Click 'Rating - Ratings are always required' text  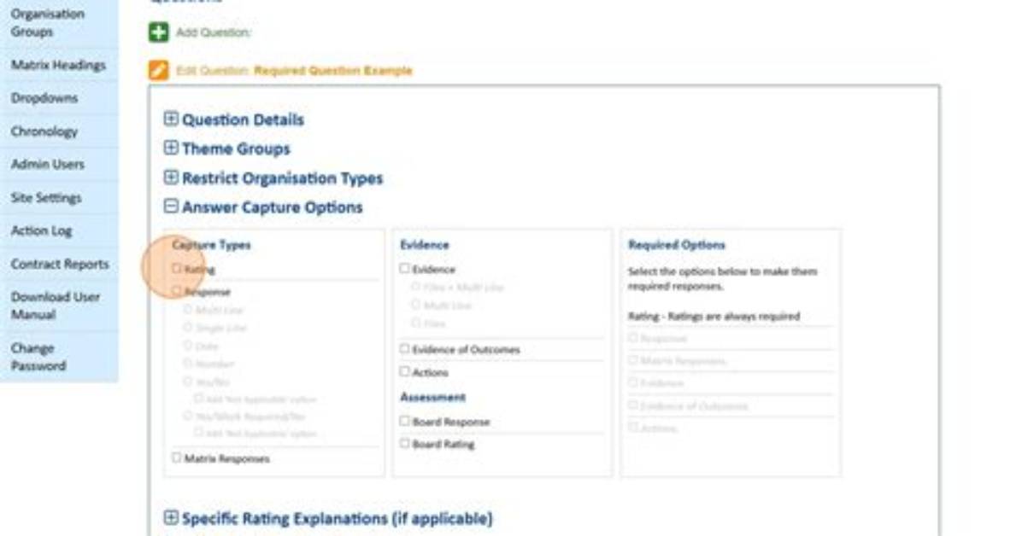pos(714,316)
